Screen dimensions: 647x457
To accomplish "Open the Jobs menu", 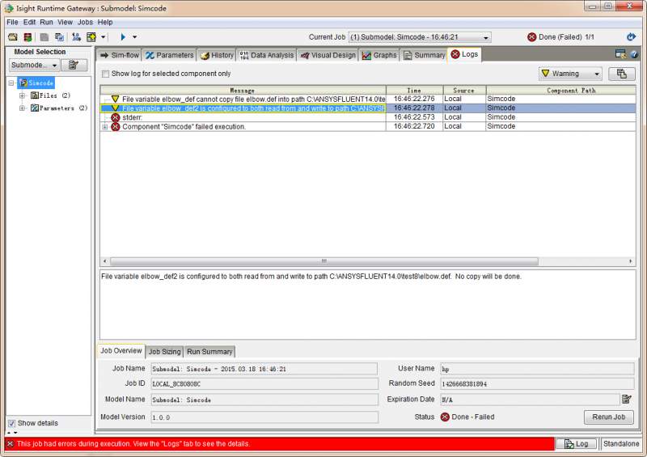I will click(x=85, y=23).
